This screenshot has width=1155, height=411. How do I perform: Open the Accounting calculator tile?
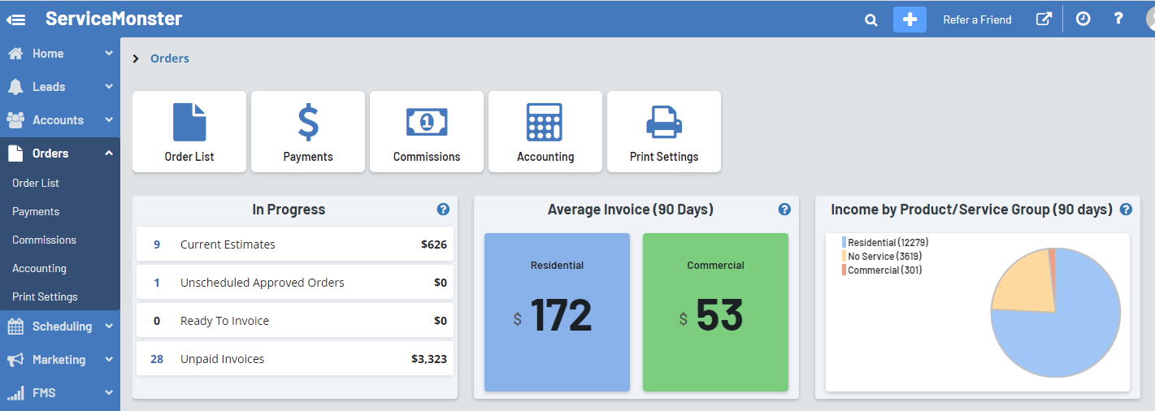pos(545,132)
